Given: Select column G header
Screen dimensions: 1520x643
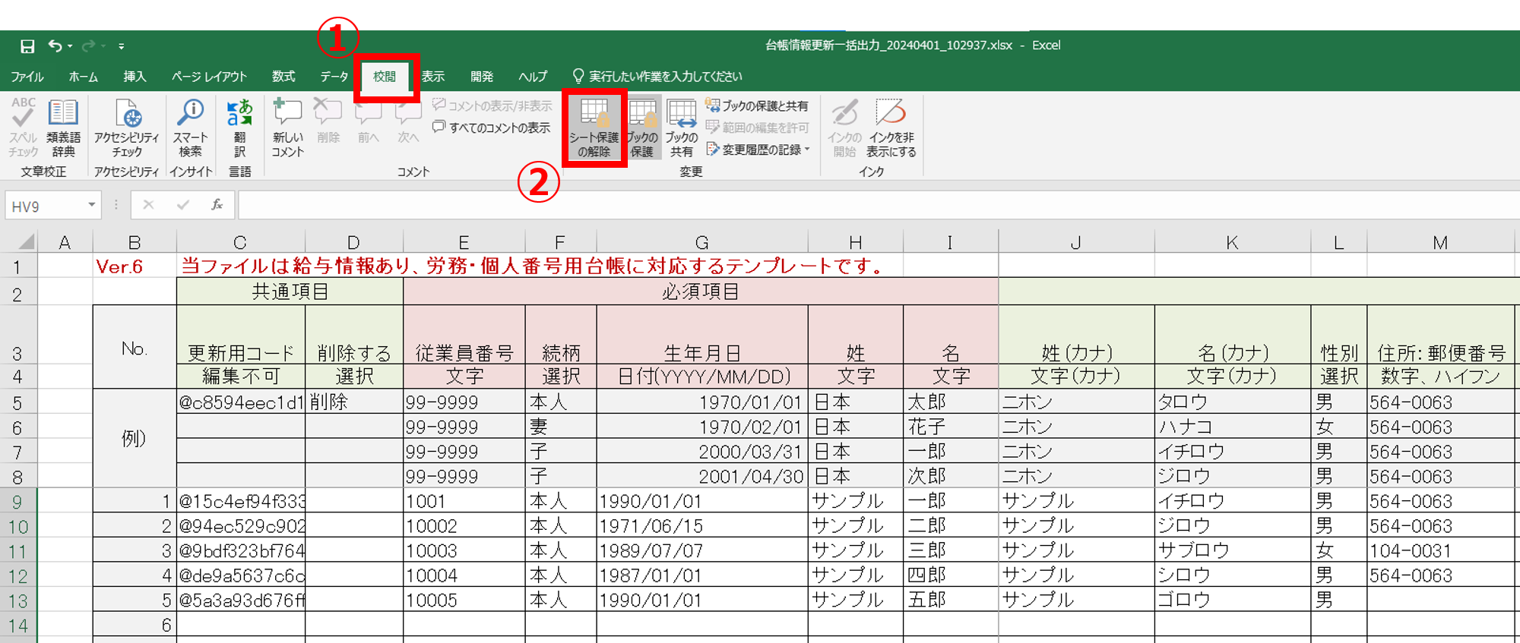Looking at the screenshot, I should 702,242.
